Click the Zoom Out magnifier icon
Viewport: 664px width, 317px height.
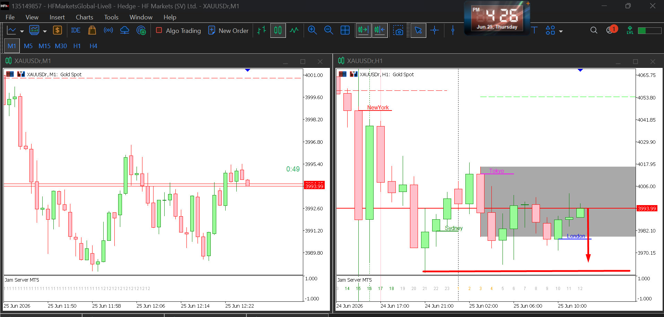(x=329, y=30)
